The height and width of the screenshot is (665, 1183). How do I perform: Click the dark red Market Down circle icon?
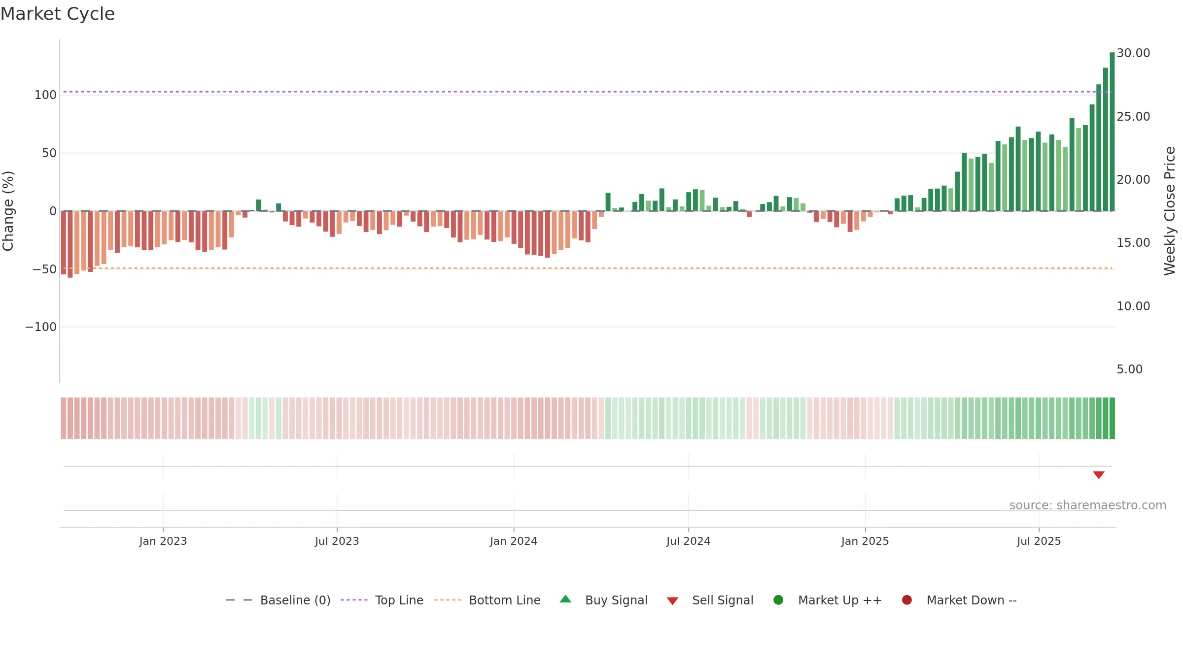(x=906, y=600)
